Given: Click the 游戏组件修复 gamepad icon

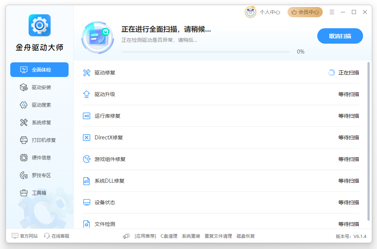Looking at the screenshot, I should [x=87, y=159].
